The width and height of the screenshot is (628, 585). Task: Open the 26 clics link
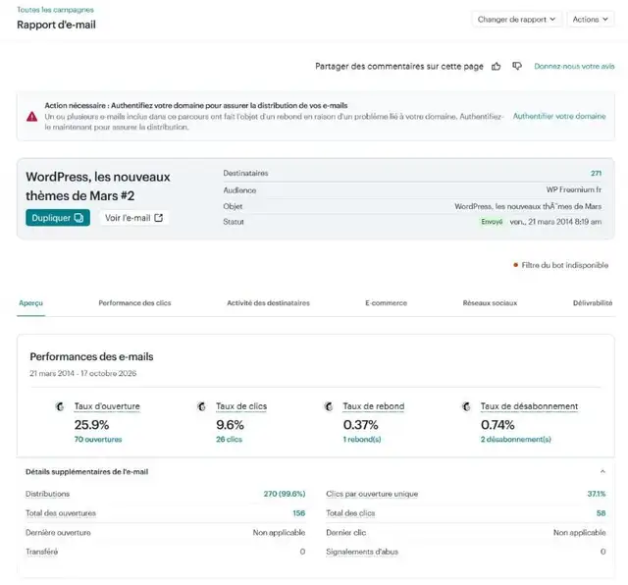pos(229,440)
